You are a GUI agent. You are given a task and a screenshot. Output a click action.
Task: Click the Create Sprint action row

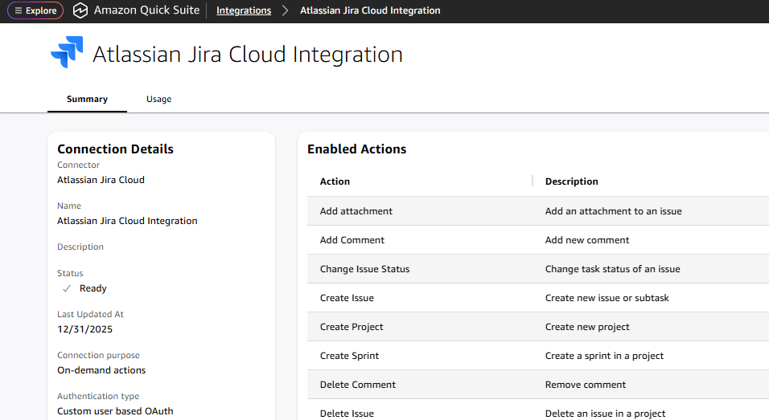[349, 356]
